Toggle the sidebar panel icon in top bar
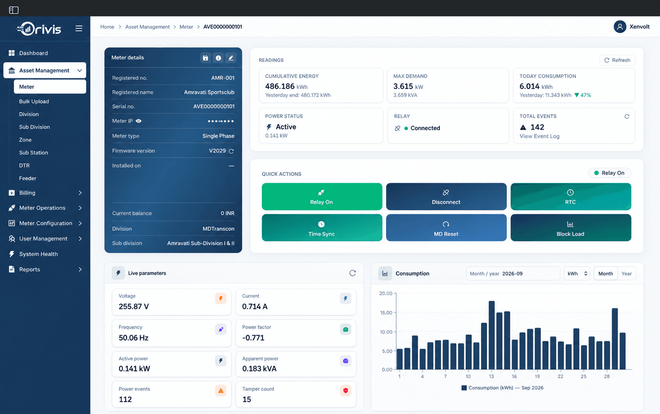This screenshot has height=414, width=660. (x=14, y=10)
